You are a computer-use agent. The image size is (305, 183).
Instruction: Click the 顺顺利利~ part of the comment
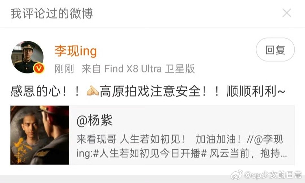click(256, 91)
